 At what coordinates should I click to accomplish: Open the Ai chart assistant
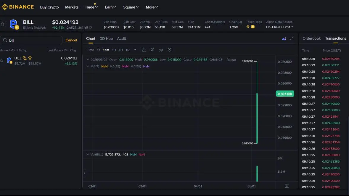pos(284,39)
